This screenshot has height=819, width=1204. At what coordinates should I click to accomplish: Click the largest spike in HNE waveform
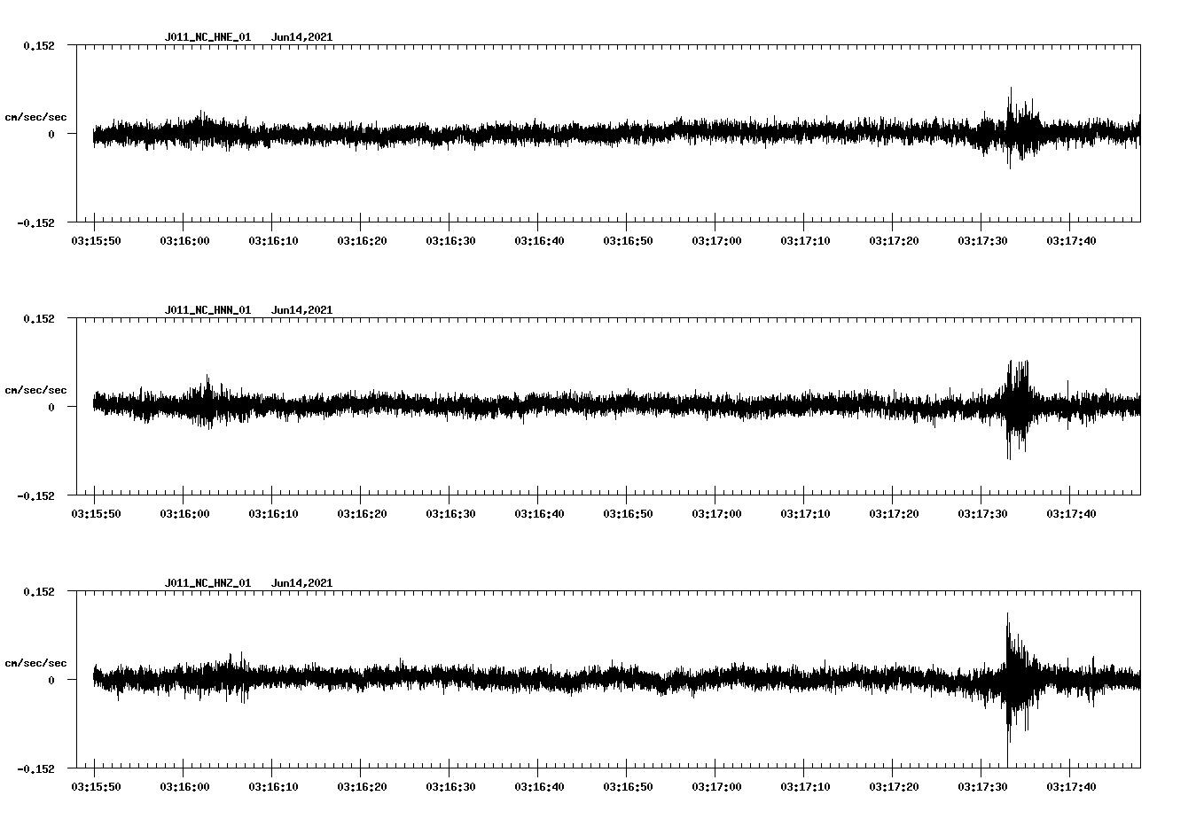1010,128
